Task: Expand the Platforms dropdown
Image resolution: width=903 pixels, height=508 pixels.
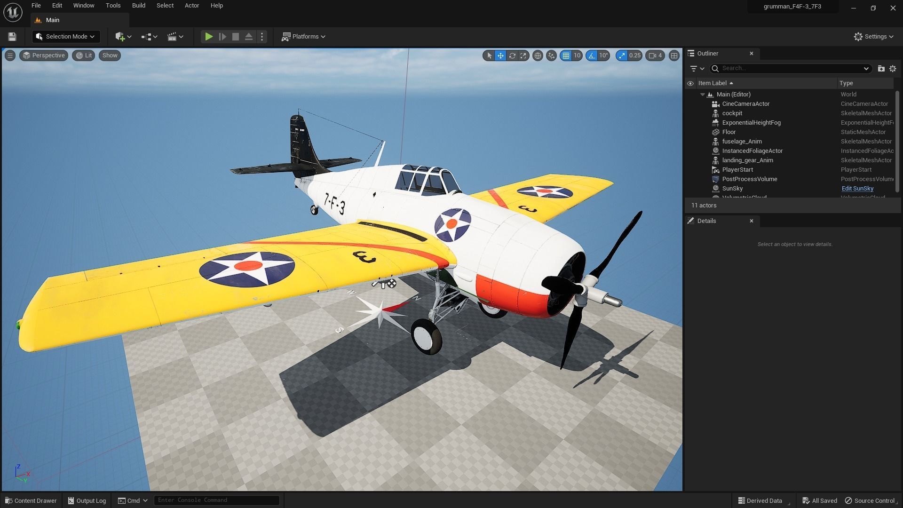Action: click(x=303, y=37)
